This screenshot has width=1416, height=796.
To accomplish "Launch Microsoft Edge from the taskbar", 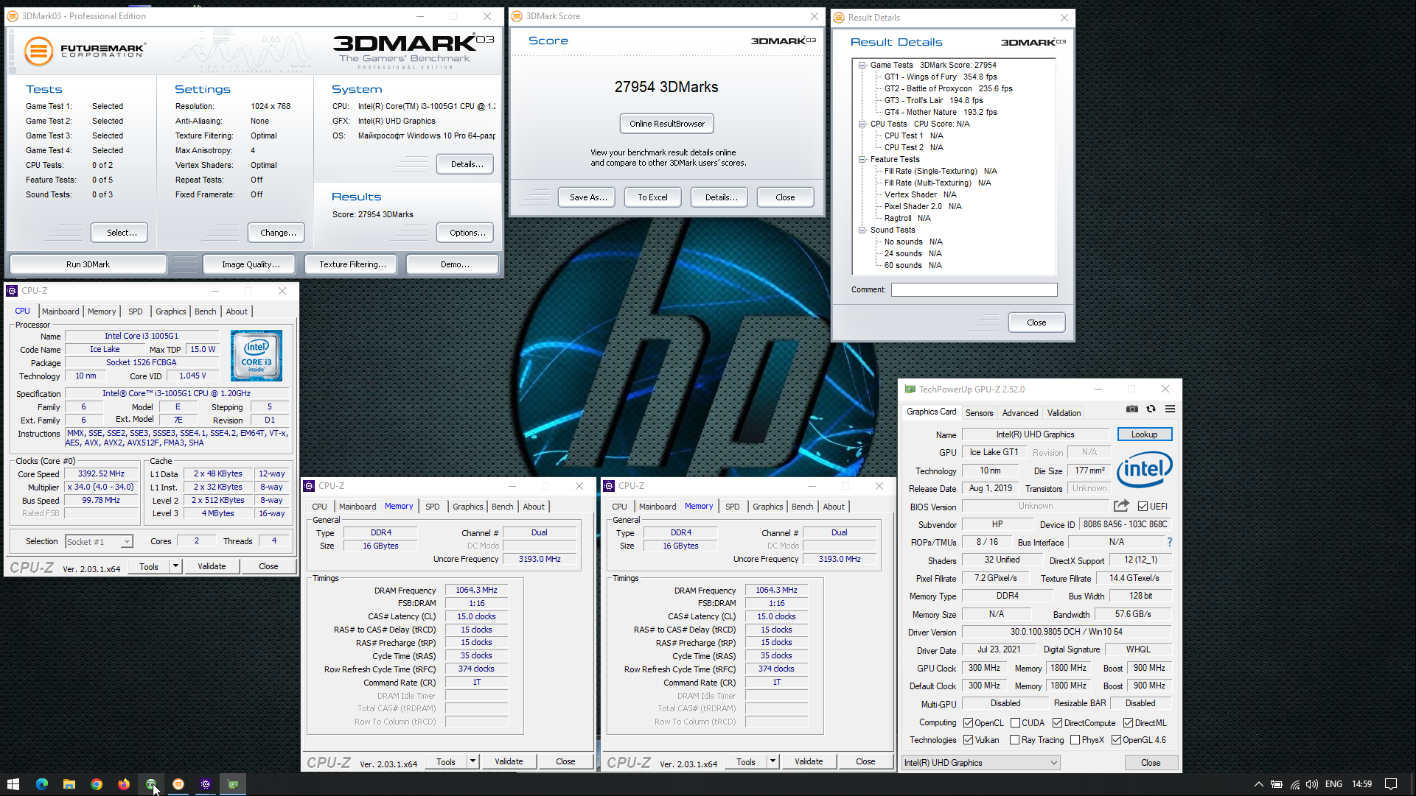I will coord(41,784).
